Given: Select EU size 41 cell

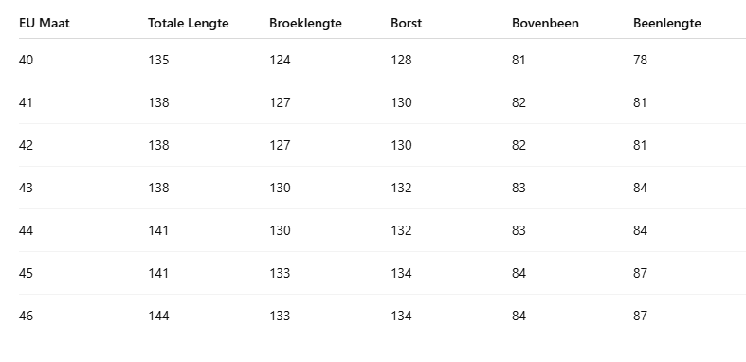Looking at the screenshot, I should tap(26, 102).
